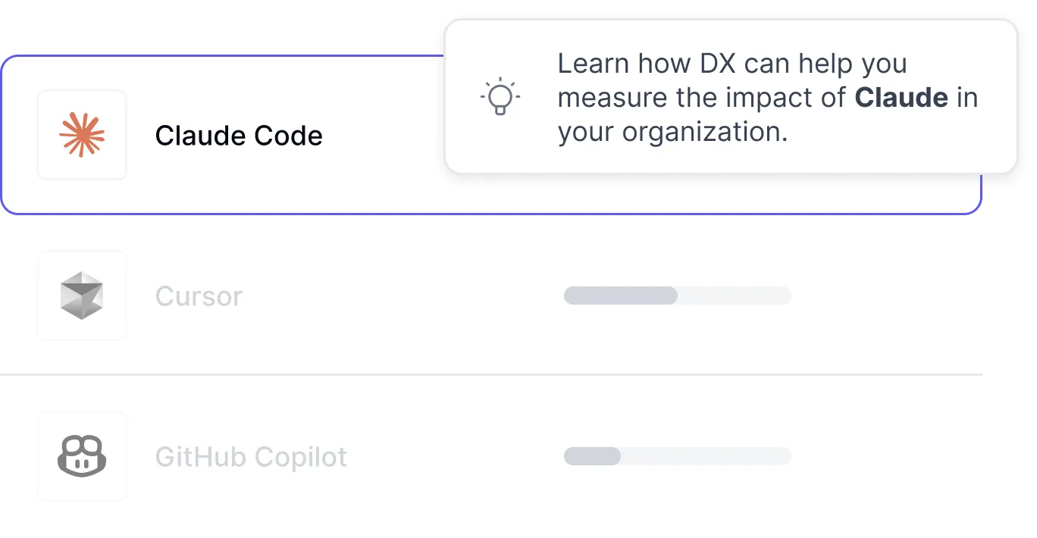This screenshot has width=1037, height=538.
Task: Click the lightbulb icon in the tooltip
Action: point(500,97)
